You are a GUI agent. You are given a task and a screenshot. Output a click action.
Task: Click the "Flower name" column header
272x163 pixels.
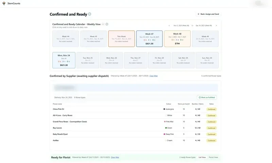click(x=57, y=104)
